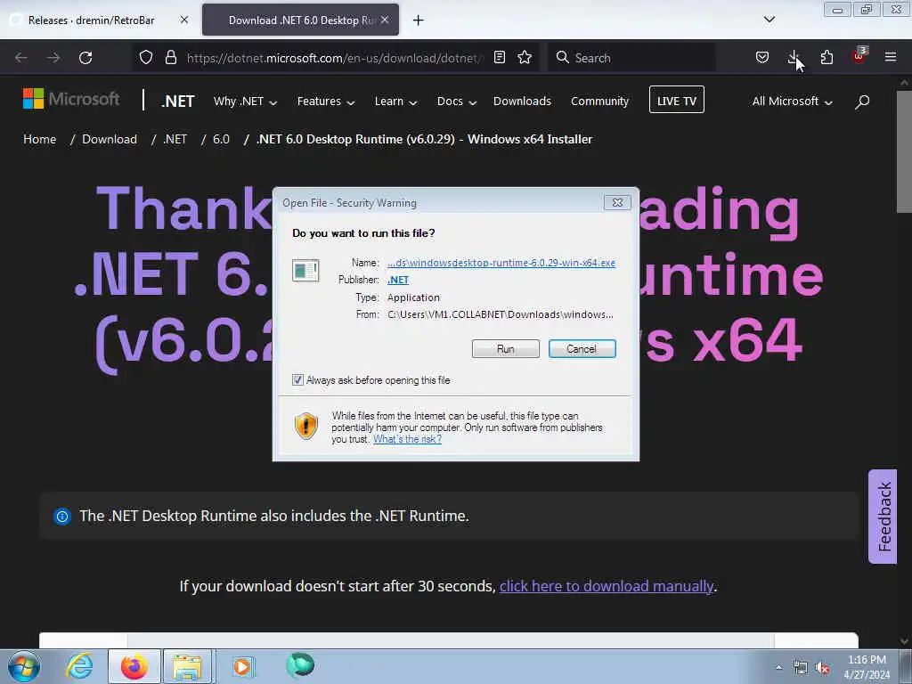Click the network tray icon
The width and height of the screenshot is (912, 684).
(801, 668)
